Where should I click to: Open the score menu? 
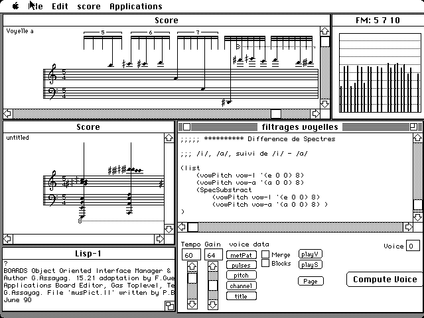(x=89, y=6)
